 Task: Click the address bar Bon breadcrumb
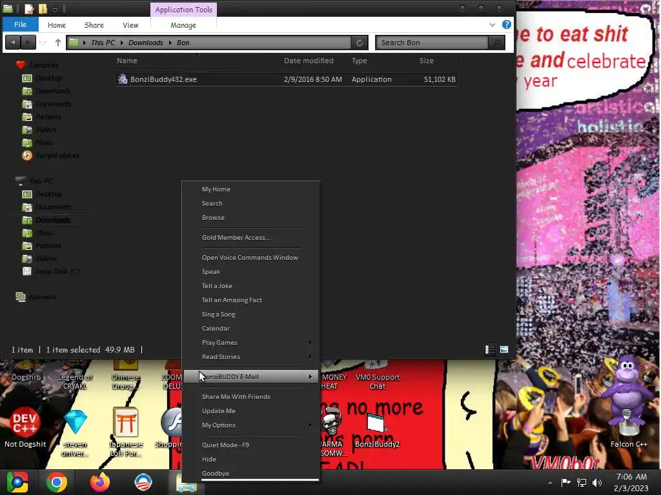183,43
